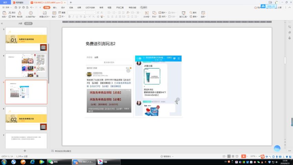Click the Windows Start orb
293x165 pixels.
pos(4,162)
